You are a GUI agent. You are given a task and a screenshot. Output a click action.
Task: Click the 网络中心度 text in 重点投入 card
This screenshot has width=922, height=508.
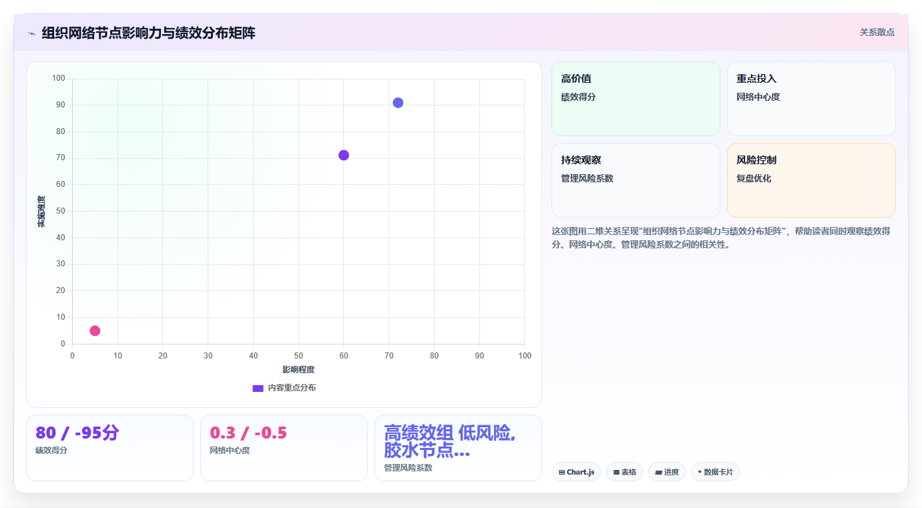pyautogui.click(x=758, y=97)
